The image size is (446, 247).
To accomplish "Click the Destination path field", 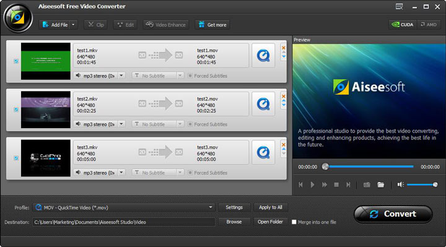I will (x=124, y=222).
